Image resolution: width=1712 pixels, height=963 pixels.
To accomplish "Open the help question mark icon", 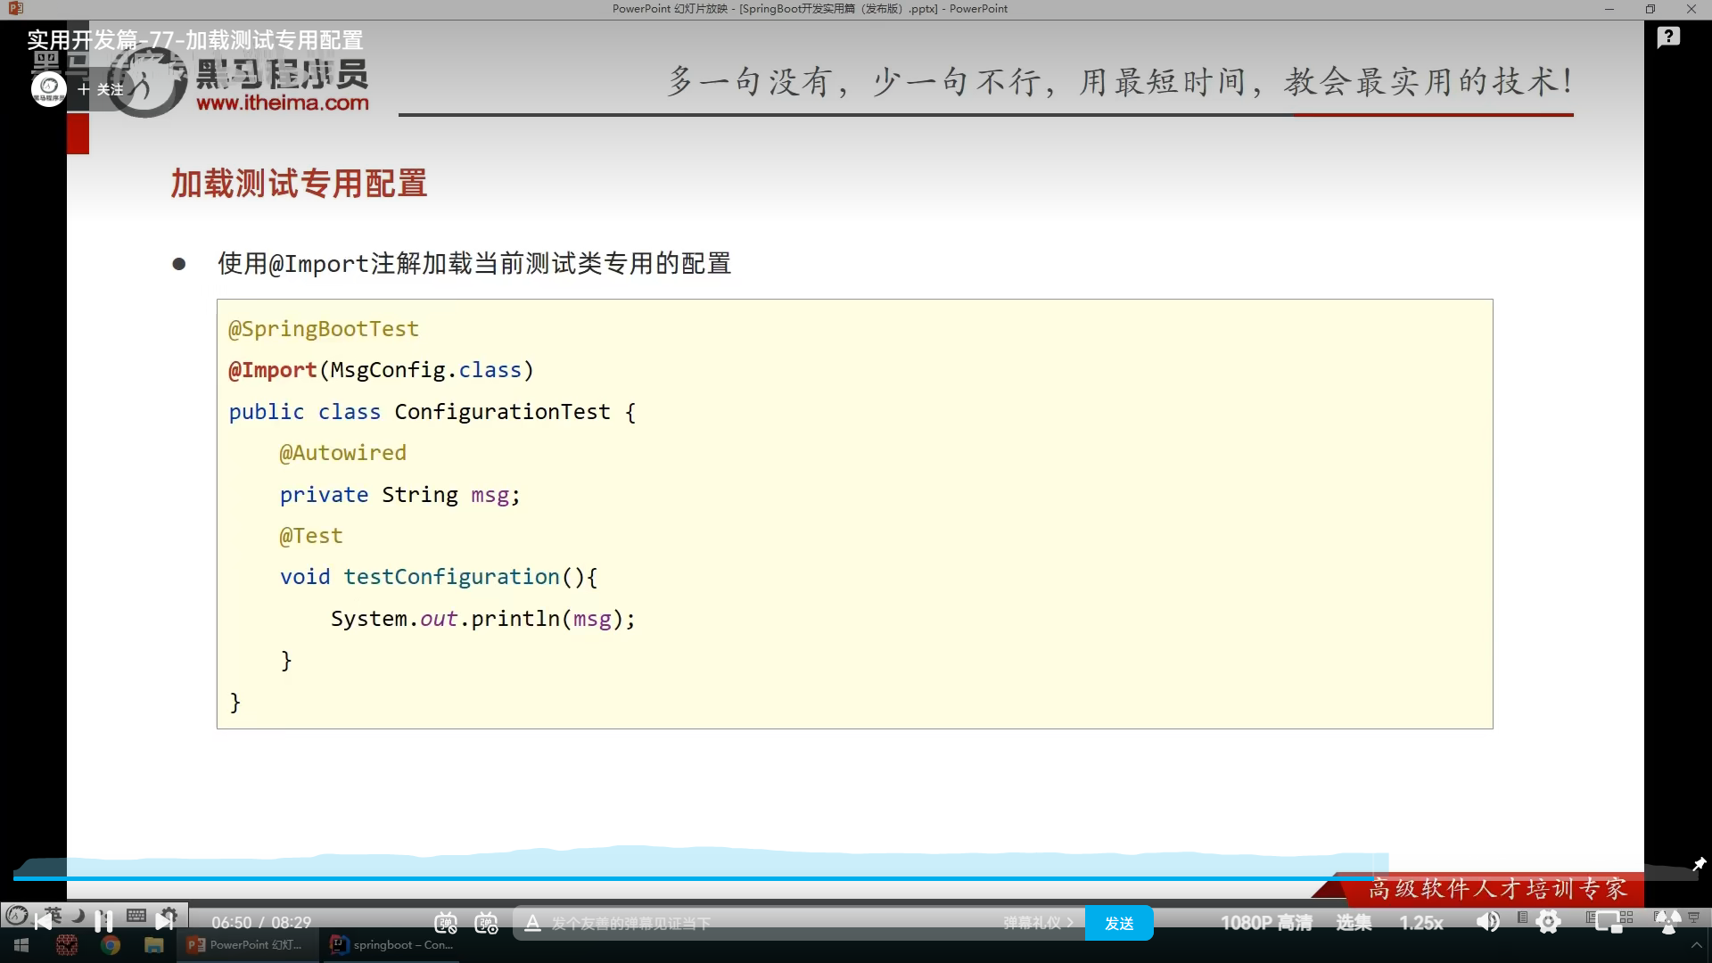I will pyautogui.click(x=1668, y=37).
